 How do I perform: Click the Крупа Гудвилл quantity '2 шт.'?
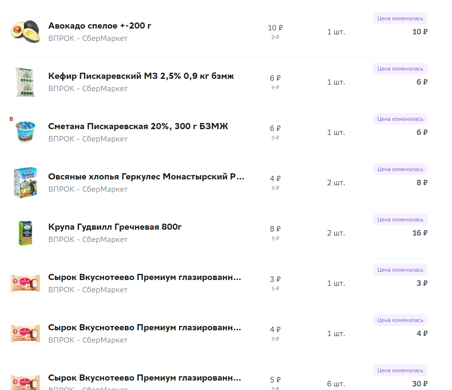[x=336, y=233]
